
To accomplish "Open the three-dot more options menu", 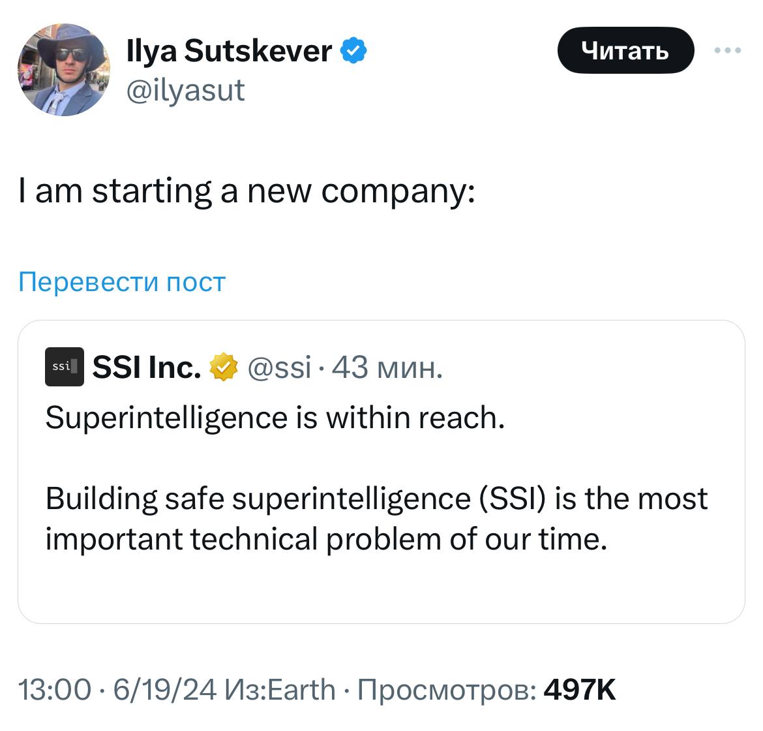I will (728, 50).
